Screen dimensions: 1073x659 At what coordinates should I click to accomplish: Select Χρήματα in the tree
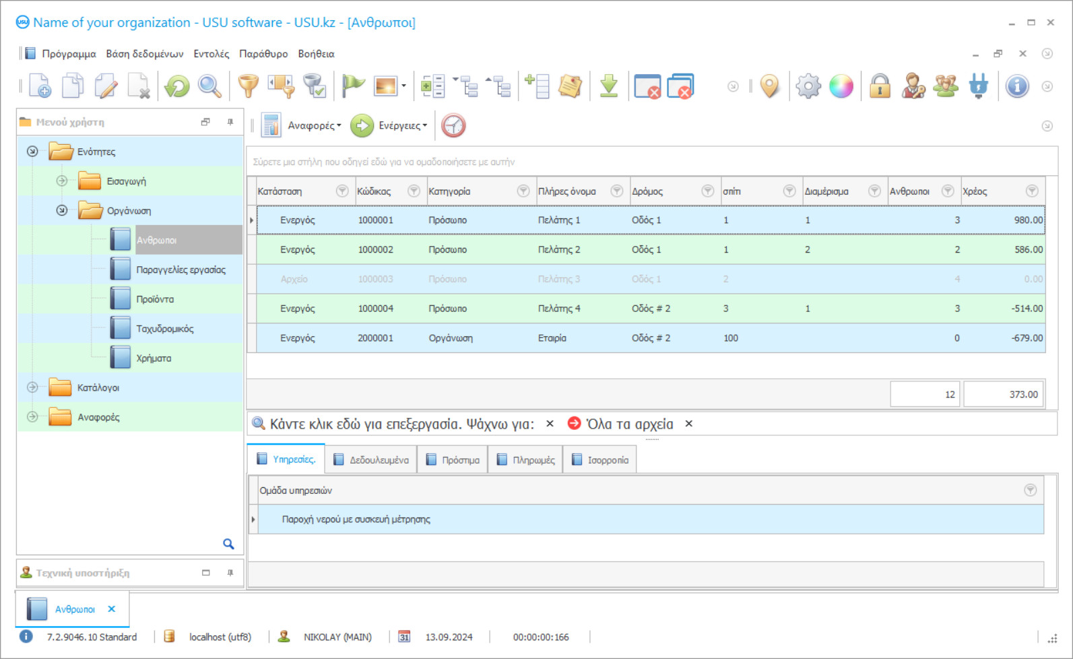pyautogui.click(x=154, y=358)
